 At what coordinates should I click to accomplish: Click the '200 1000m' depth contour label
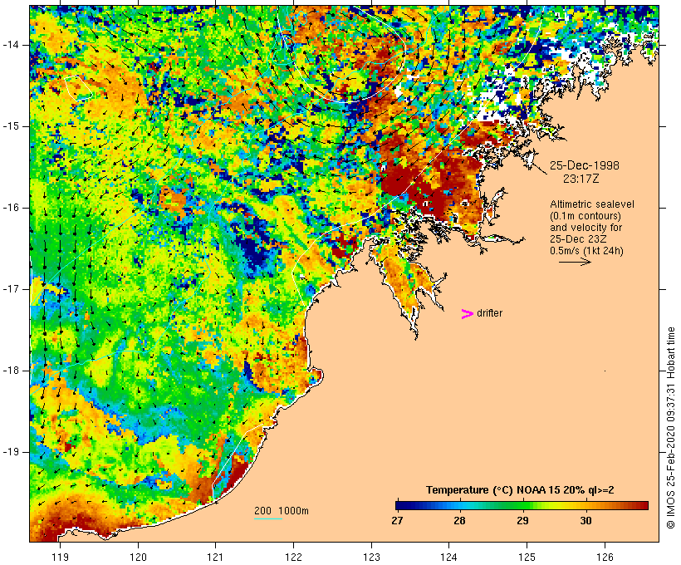pyautogui.click(x=282, y=511)
